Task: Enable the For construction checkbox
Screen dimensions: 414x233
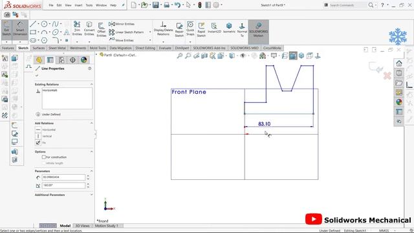Action: click(44, 157)
